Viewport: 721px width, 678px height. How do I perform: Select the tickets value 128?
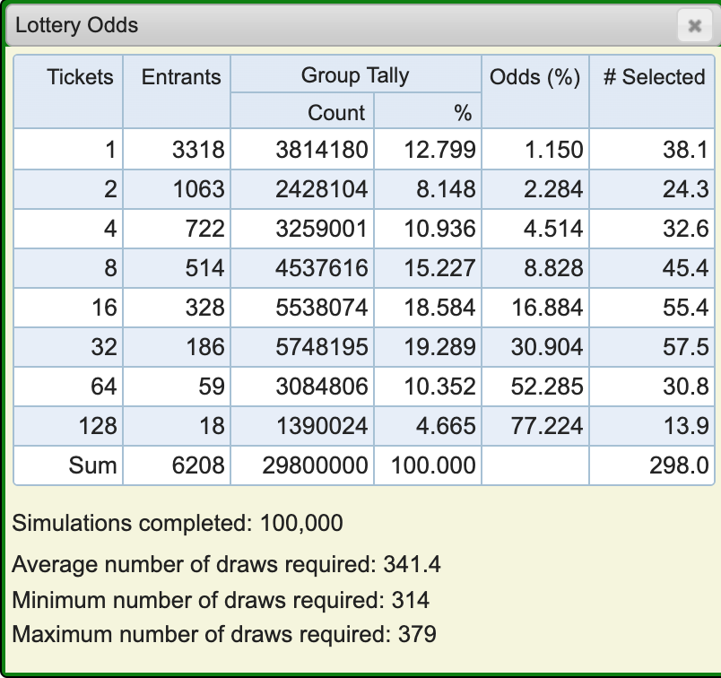pos(98,426)
